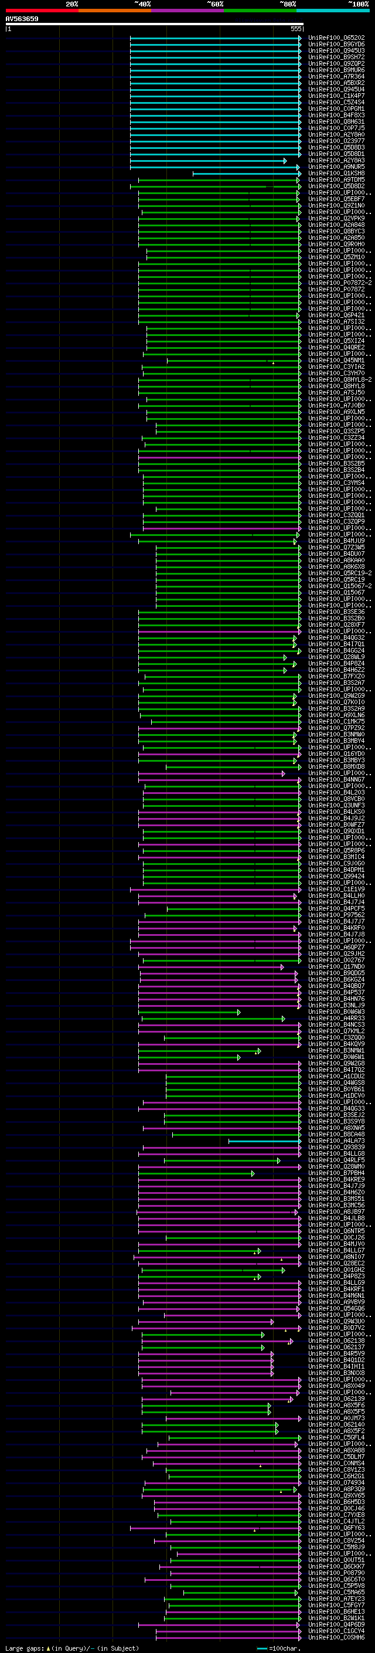Click the UniRef100_A8KAA0 hit

pyautogui.click(x=336, y=560)
